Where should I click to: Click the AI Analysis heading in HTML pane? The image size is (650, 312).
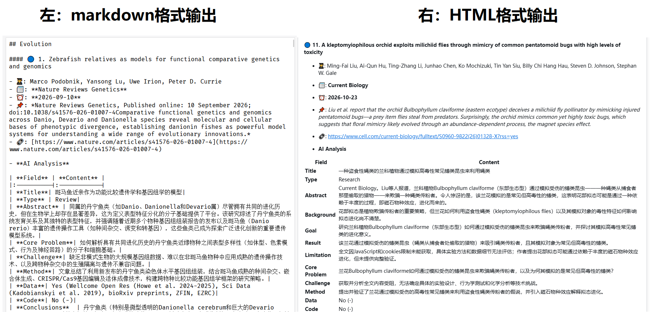pos(332,149)
